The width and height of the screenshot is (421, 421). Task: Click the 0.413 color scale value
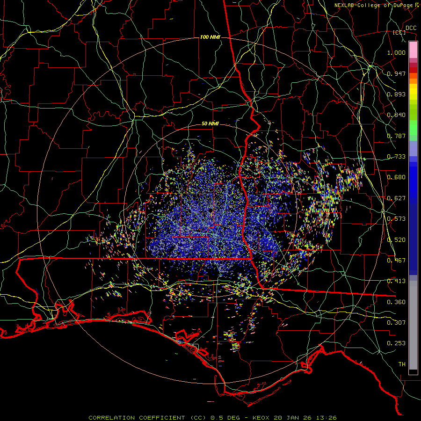pos(396,281)
